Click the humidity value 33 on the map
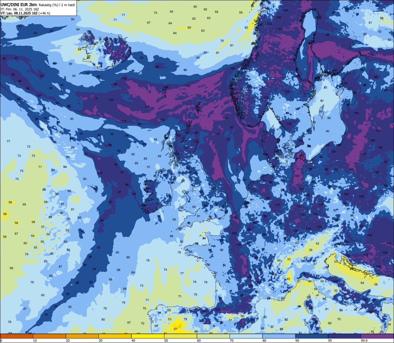Screen dimensions: 394x343 [289, 259]
